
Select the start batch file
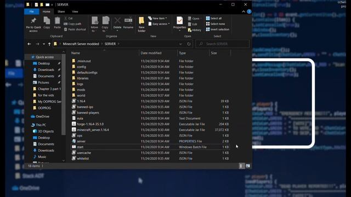(150, 147)
